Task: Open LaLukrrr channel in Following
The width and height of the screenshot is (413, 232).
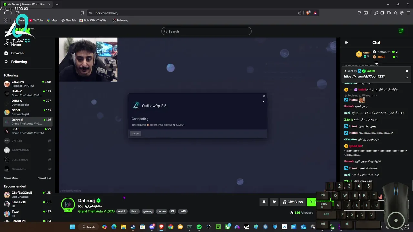Action: pyautogui.click(x=27, y=84)
